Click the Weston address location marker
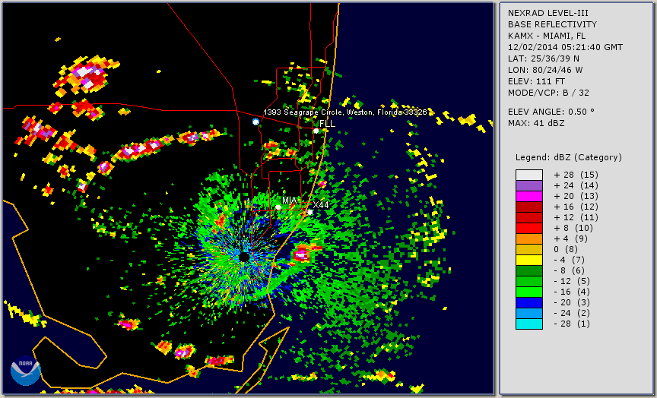This screenshot has width=657, height=398. click(x=255, y=122)
